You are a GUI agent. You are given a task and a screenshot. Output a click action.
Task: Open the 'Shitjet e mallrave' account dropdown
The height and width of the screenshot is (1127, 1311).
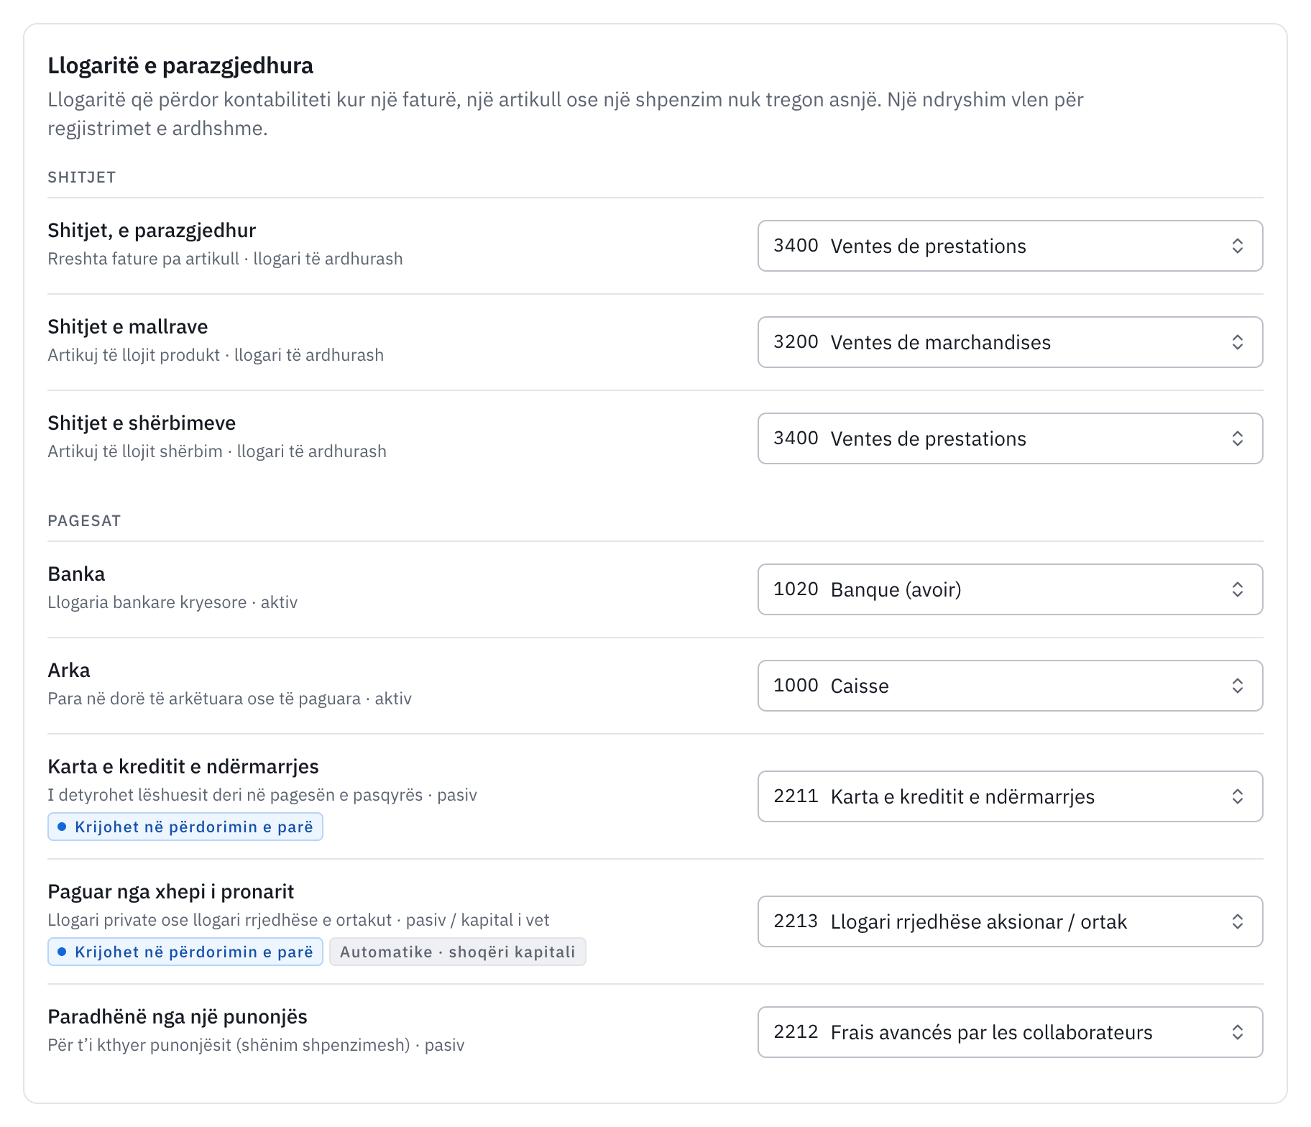click(1010, 342)
